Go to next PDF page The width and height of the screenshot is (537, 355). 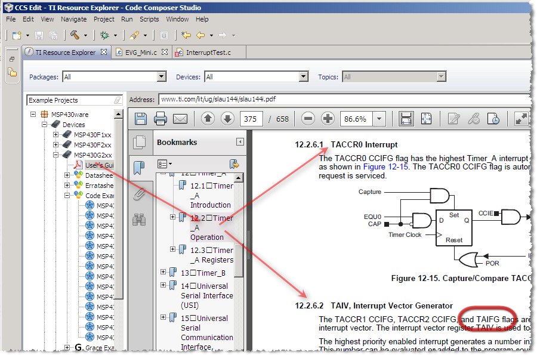coord(227,119)
